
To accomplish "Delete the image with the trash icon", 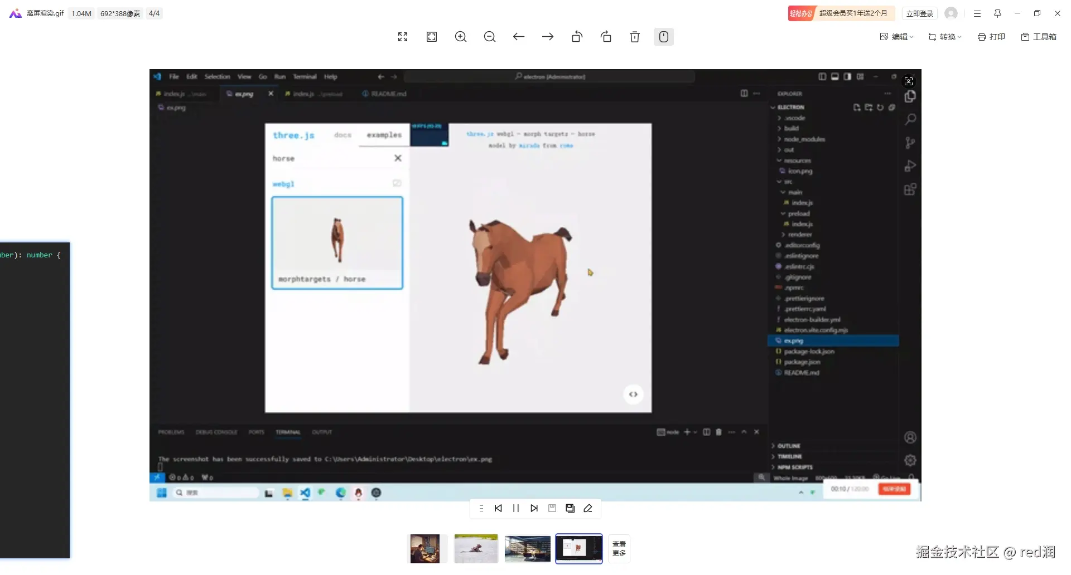I will click(635, 37).
